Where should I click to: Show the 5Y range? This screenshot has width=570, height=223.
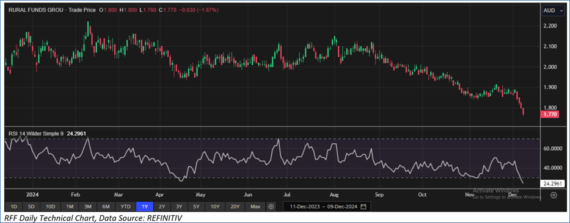point(196,207)
